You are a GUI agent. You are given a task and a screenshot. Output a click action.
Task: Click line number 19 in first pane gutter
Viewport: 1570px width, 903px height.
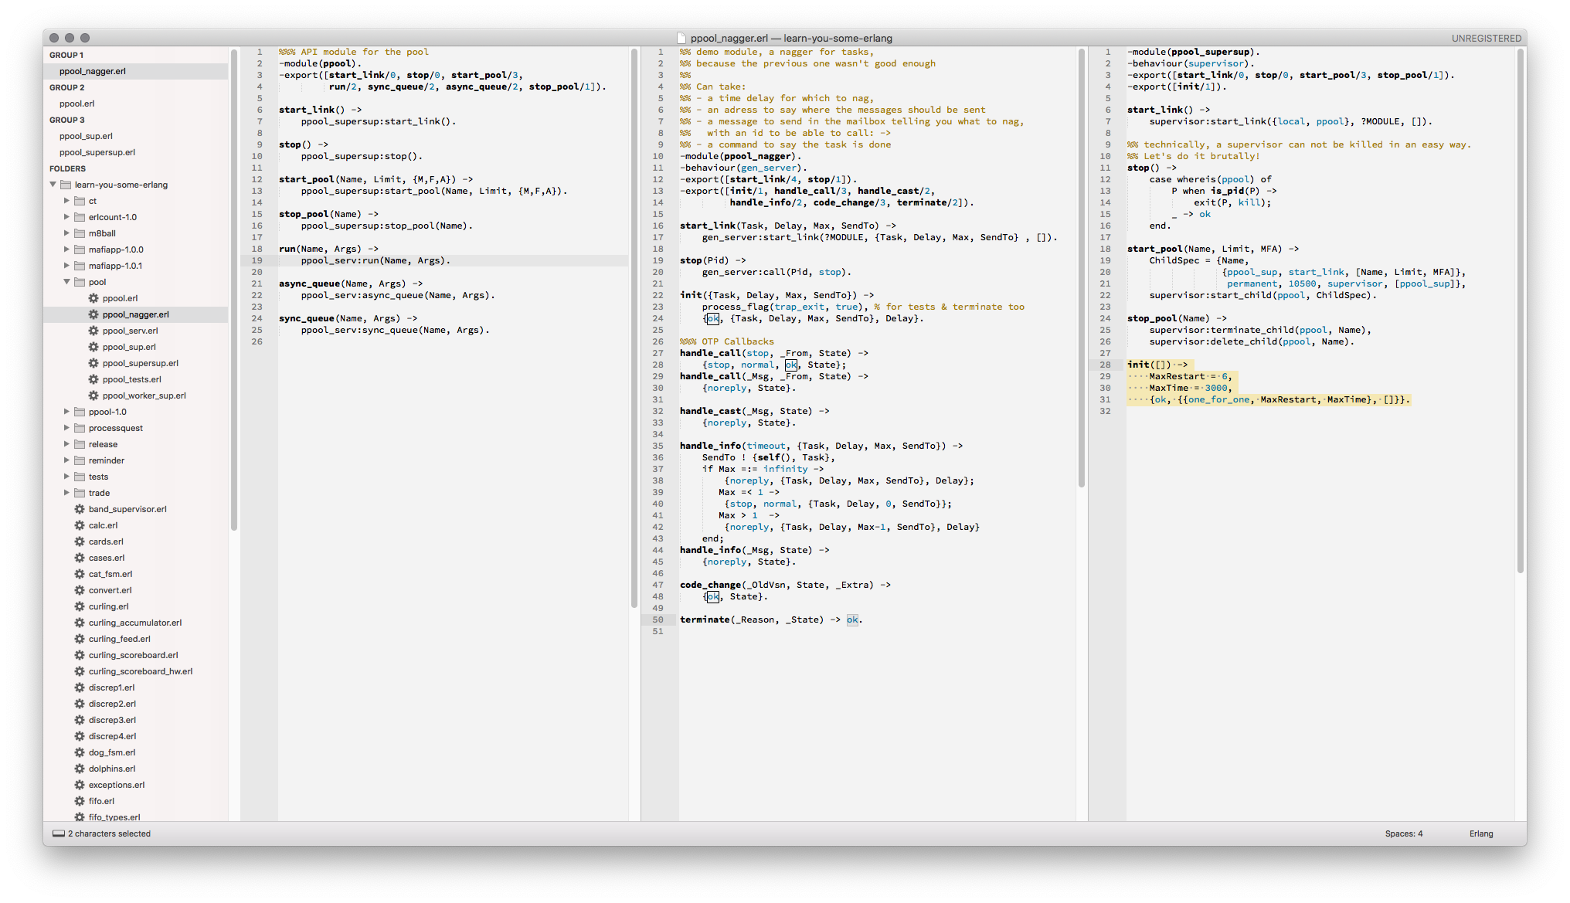(257, 260)
